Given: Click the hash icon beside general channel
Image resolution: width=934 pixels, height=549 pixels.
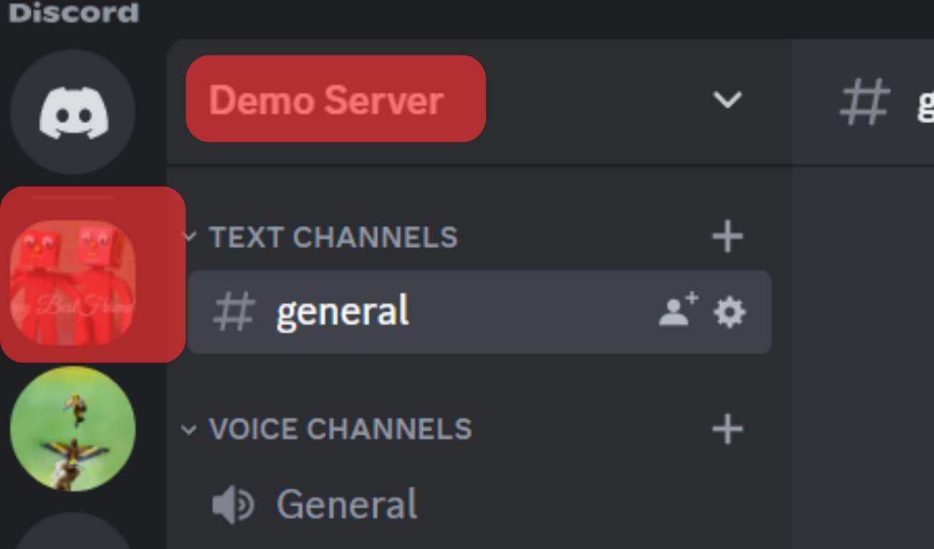Looking at the screenshot, I should 234,312.
